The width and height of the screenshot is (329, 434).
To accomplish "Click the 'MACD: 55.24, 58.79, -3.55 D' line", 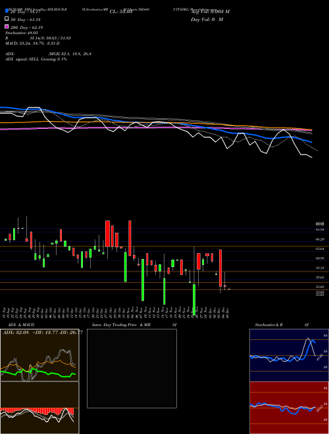I will [x=32, y=43].
